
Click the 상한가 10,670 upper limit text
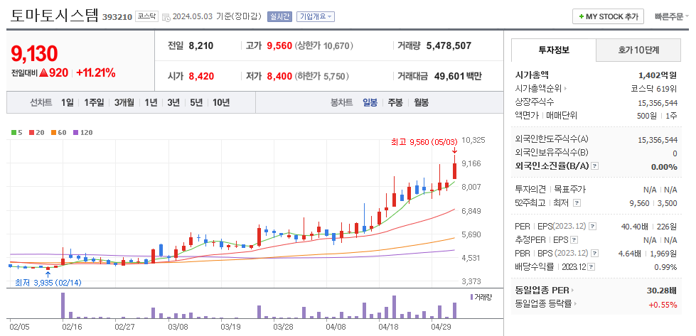(x=323, y=45)
